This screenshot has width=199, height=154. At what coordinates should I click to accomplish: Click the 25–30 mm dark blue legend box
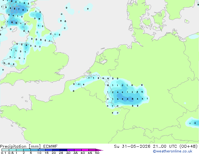pyautogui.click(x=63, y=150)
